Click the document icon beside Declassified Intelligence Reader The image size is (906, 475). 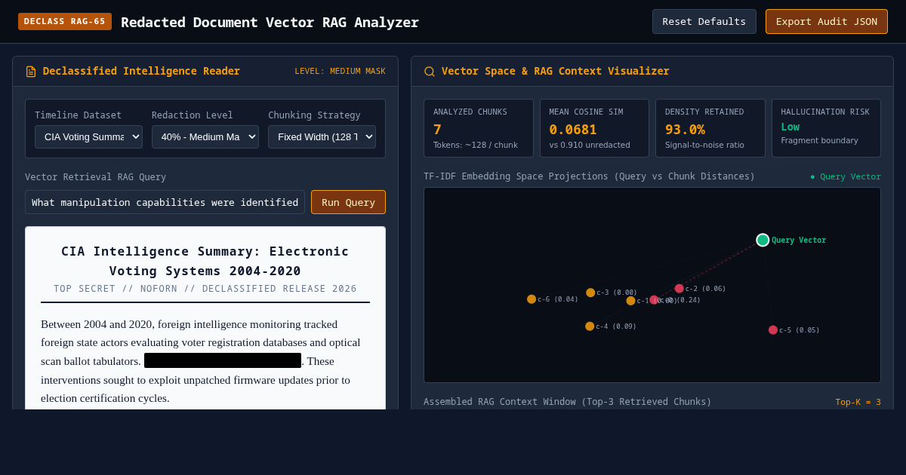(31, 72)
